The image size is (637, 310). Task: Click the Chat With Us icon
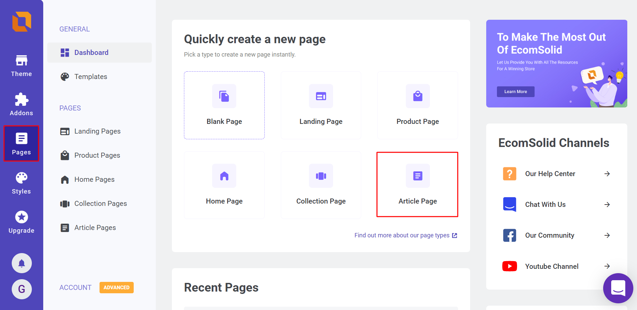[x=510, y=205]
